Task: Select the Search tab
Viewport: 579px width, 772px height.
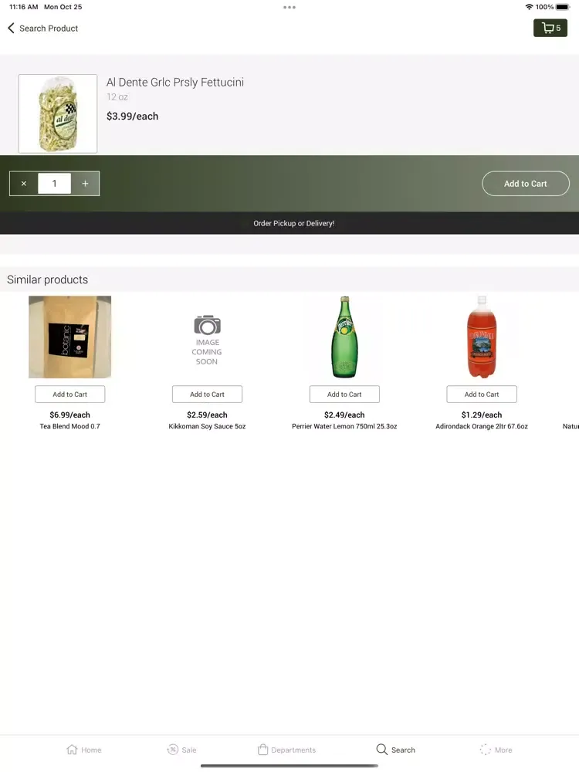Action: (x=396, y=750)
